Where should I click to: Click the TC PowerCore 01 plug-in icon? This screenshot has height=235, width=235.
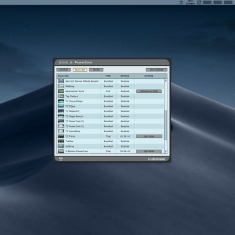tap(61, 121)
